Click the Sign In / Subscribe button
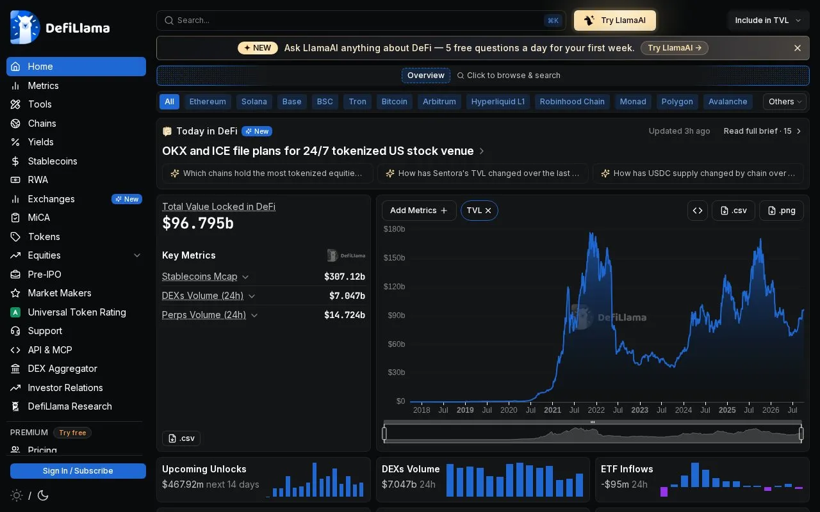Viewport: 820px width, 512px height. coord(78,471)
